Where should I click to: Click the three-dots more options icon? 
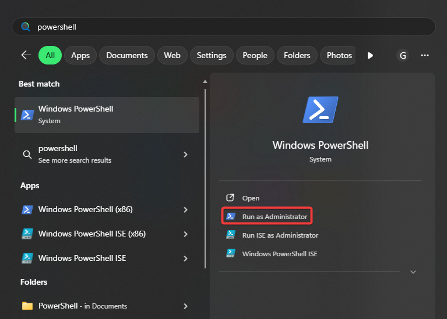425,55
